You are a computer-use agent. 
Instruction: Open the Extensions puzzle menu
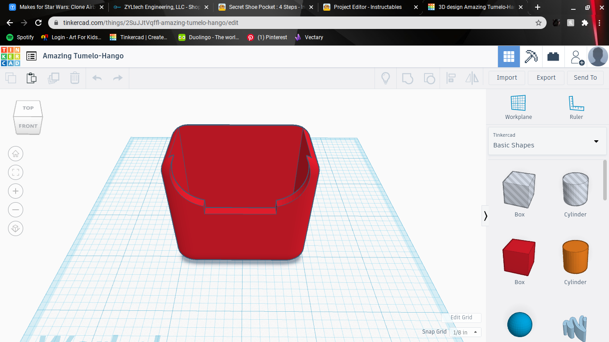(585, 23)
